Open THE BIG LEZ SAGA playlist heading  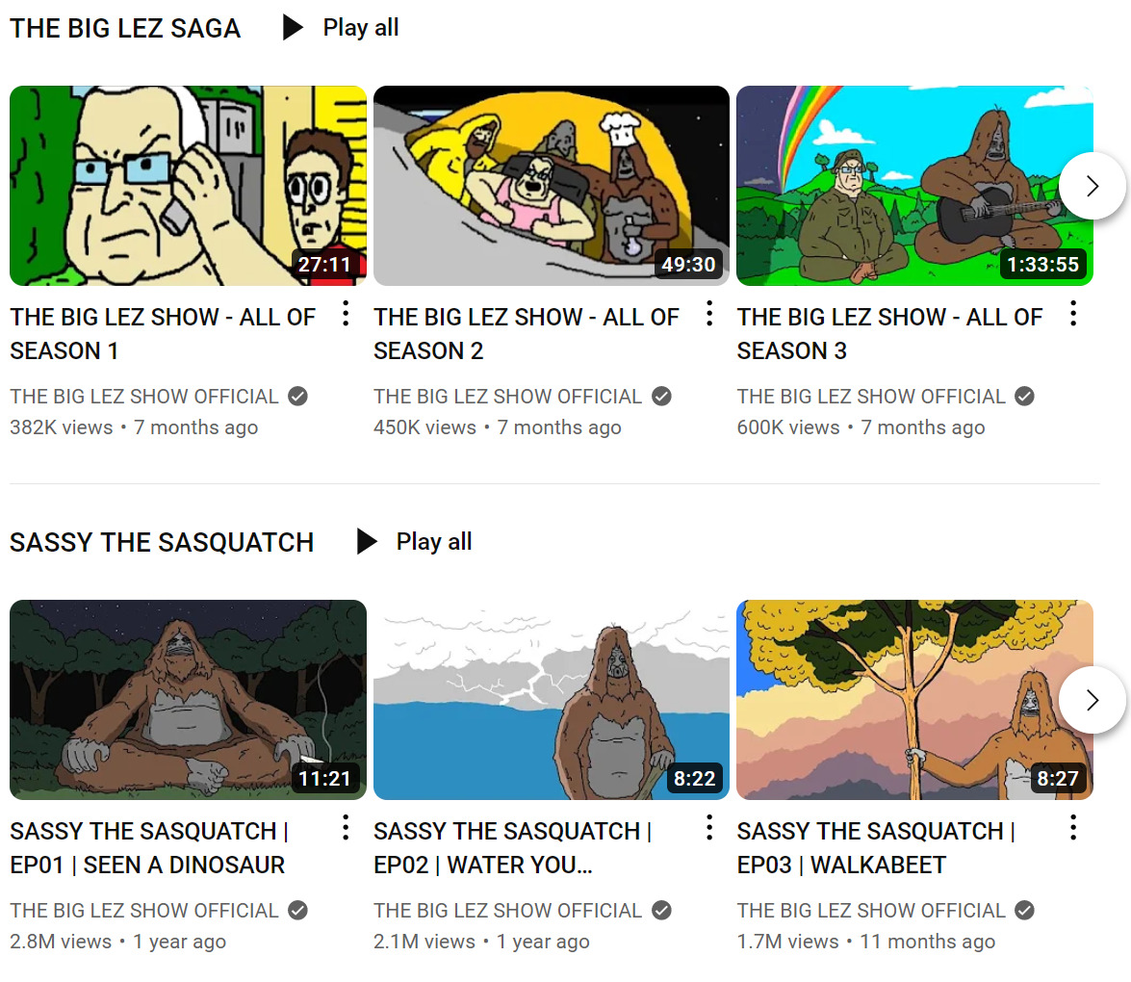point(125,29)
